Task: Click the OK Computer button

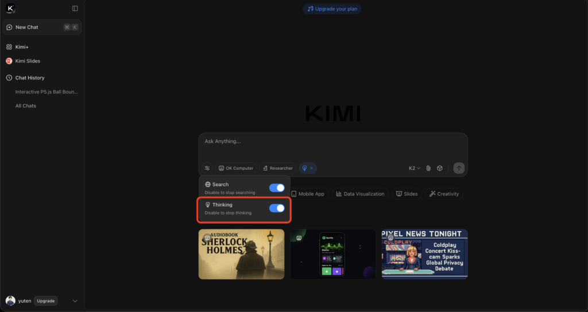Action: tap(235, 168)
